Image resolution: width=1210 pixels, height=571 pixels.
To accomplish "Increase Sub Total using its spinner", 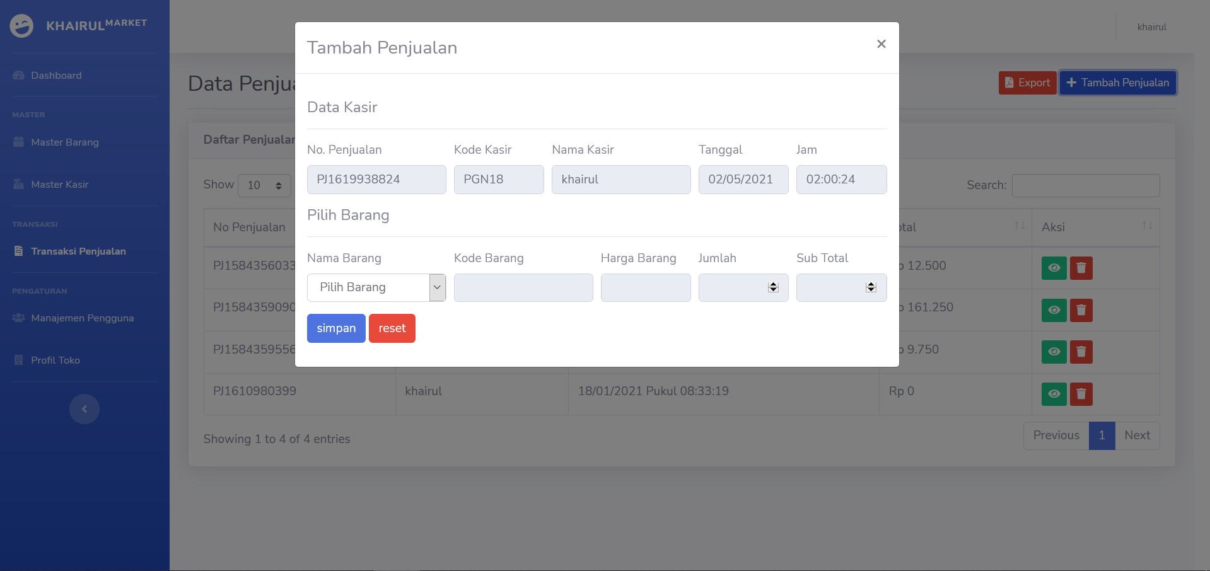I will coord(871,284).
